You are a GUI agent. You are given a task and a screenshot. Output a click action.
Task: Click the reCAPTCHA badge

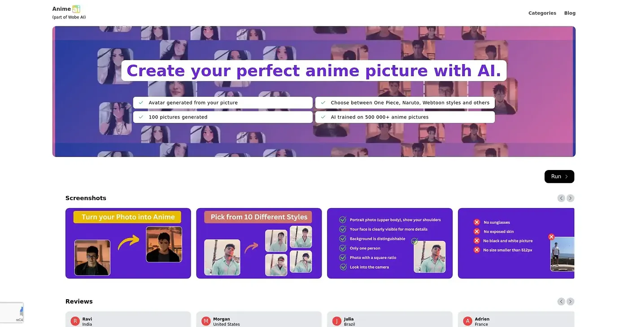point(12,313)
